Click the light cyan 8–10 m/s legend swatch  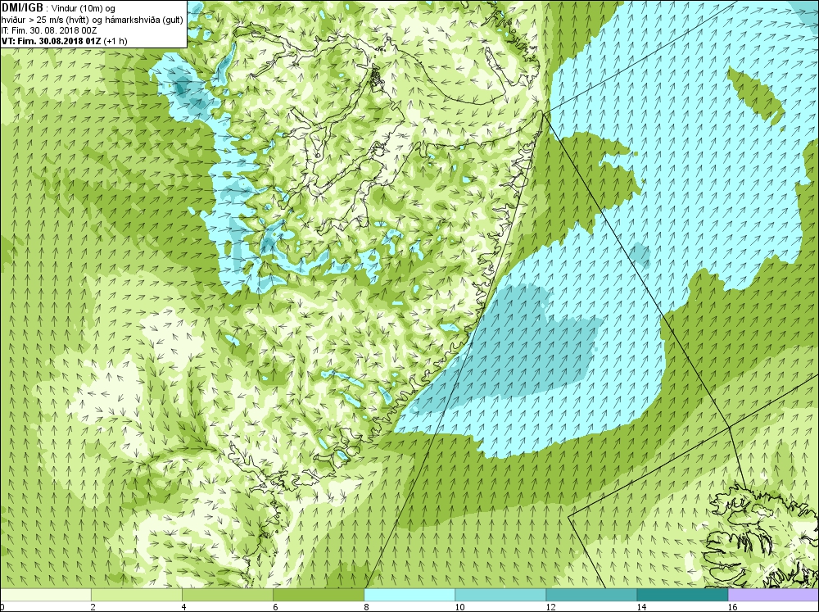tap(409, 595)
